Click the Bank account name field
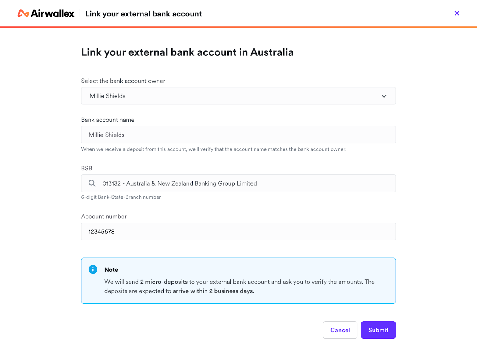477x349 pixels. pyautogui.click(x=238, y=135)
